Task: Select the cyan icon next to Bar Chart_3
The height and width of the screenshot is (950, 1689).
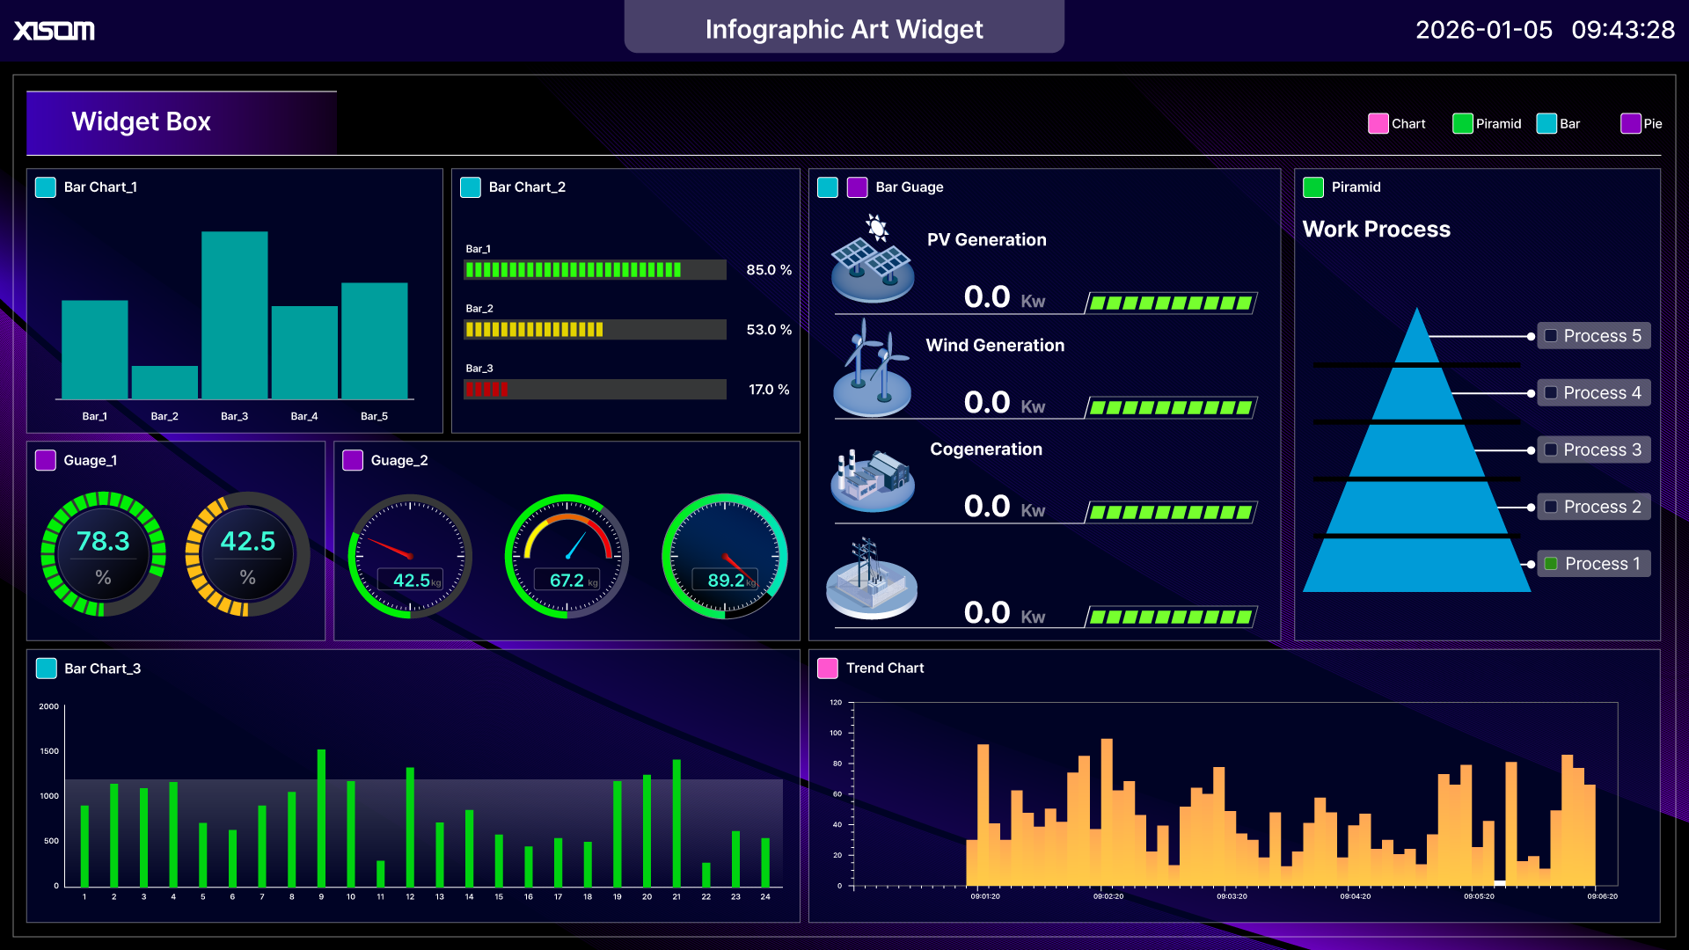Action: click(46, 669)
